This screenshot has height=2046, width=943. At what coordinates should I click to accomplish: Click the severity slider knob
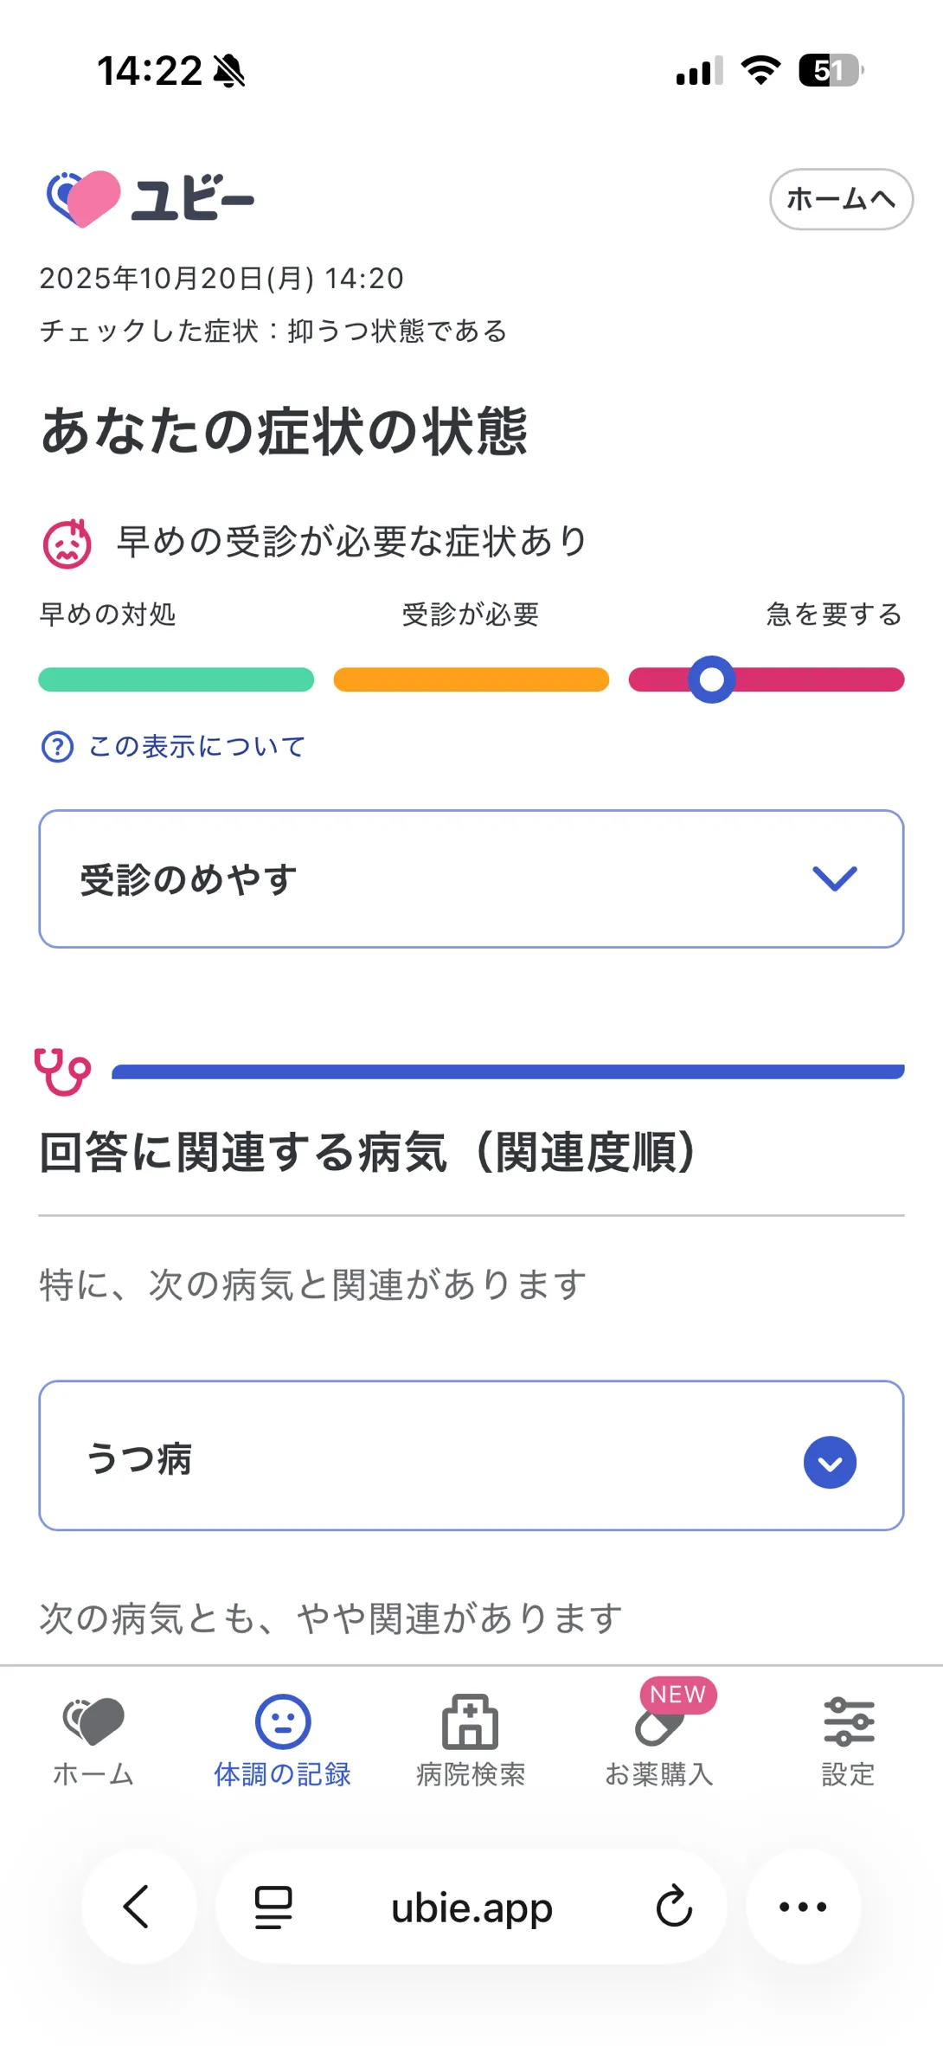(711, 679)
